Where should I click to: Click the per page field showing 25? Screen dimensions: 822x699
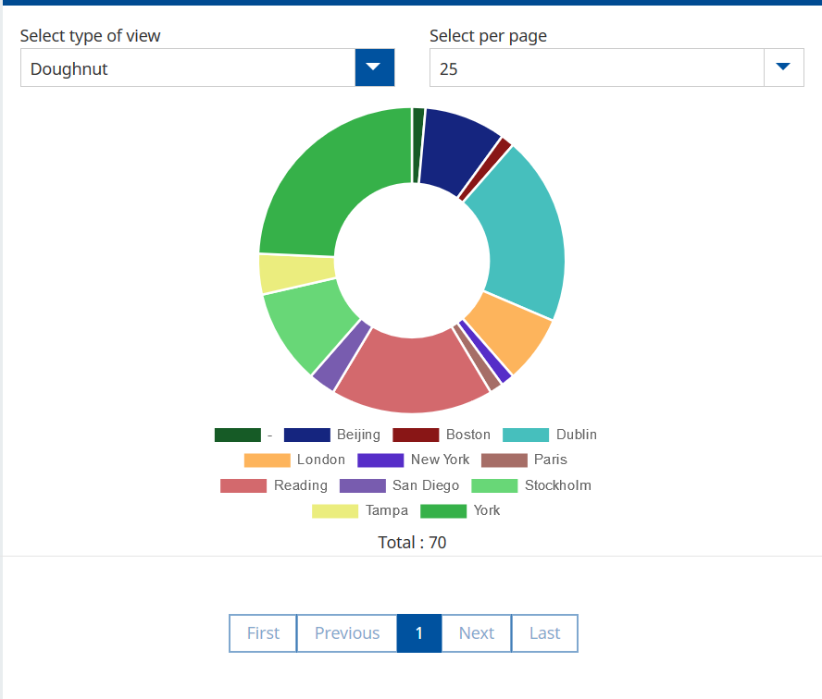[x=597, y=67]
